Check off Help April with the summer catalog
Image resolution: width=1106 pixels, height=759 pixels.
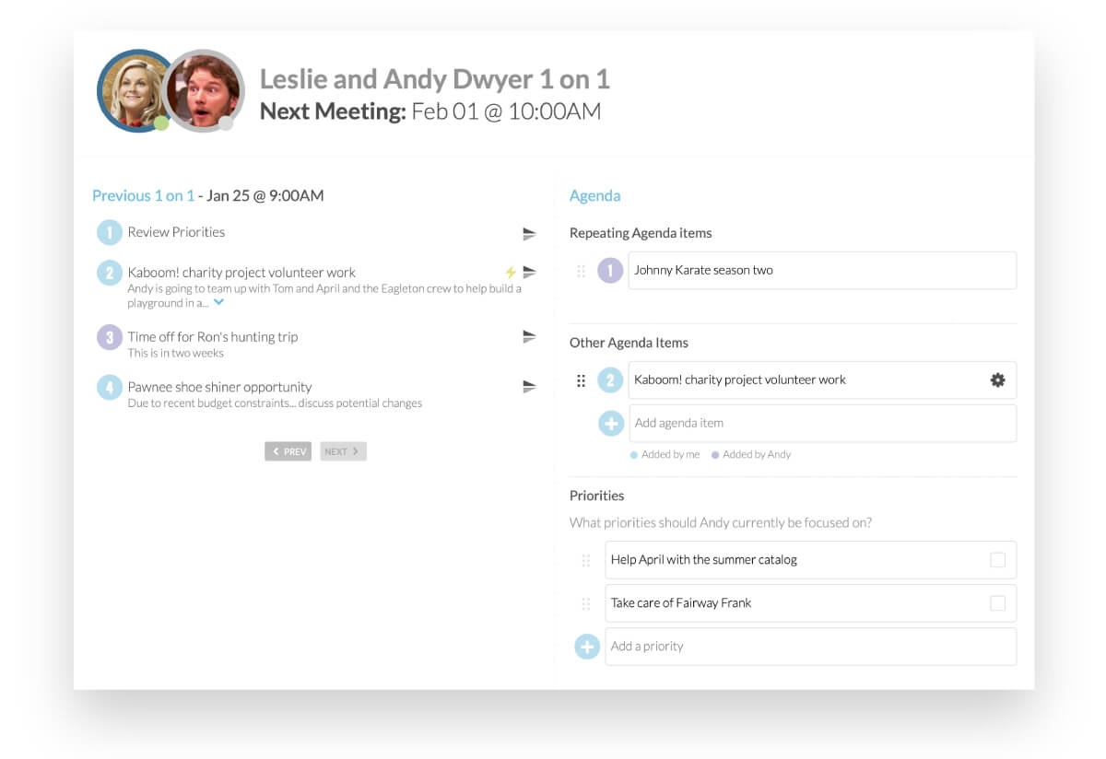coord(998,559)
